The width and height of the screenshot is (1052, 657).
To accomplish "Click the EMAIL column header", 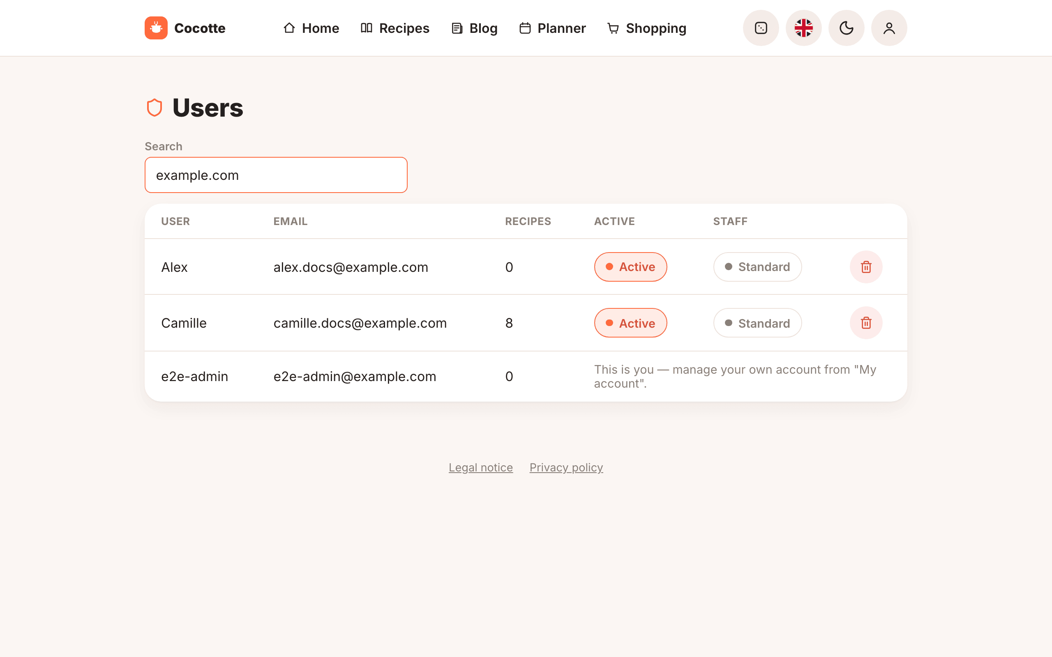I will point(291,221).
